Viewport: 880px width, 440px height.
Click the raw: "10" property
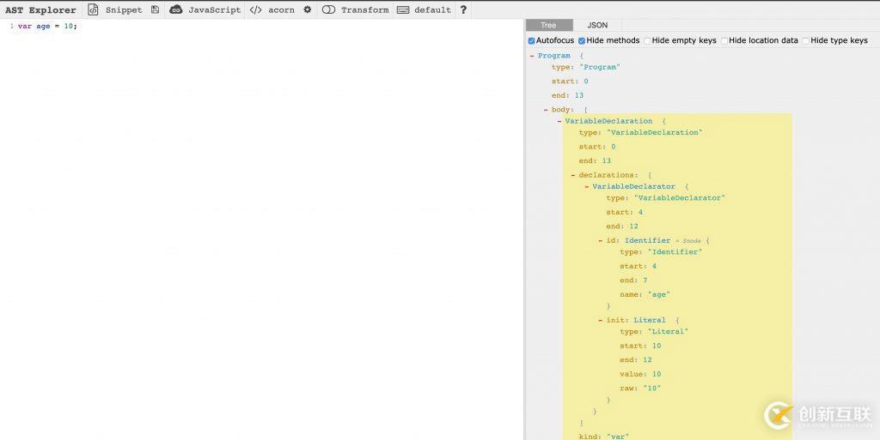coord(640,389)
